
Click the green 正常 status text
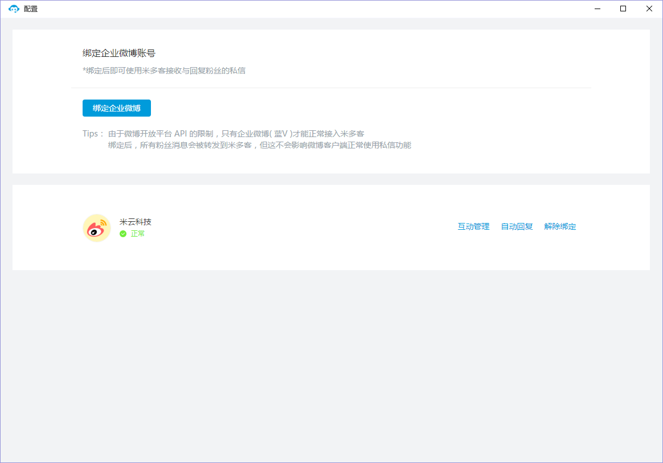[138, 234]
